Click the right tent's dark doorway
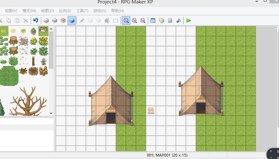279x159 pixels. click(201, 108)
